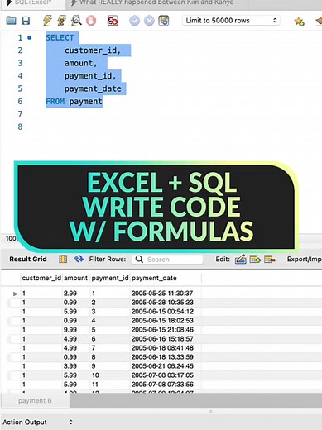Stop query execution red hand icon
322x430 pixels.
[x=91, y=21]
